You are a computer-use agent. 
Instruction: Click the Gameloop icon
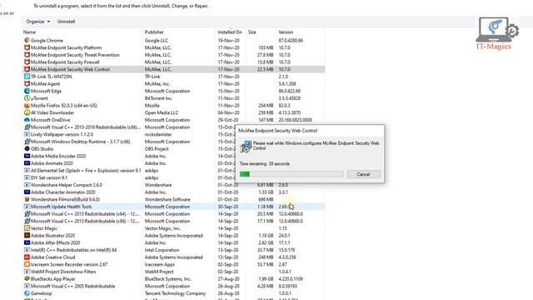click(27, 293)
